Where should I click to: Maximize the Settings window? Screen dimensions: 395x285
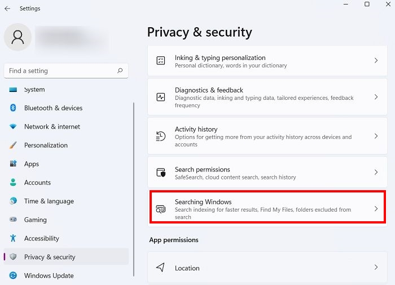pyautogui.click(x=367, y=4)
